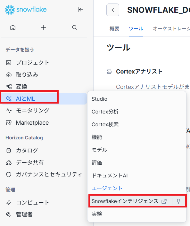Click the 変換 transformation icon
The image size is (190, 226).
(9, 87)
